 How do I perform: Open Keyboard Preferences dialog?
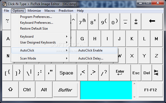[41, 23]
